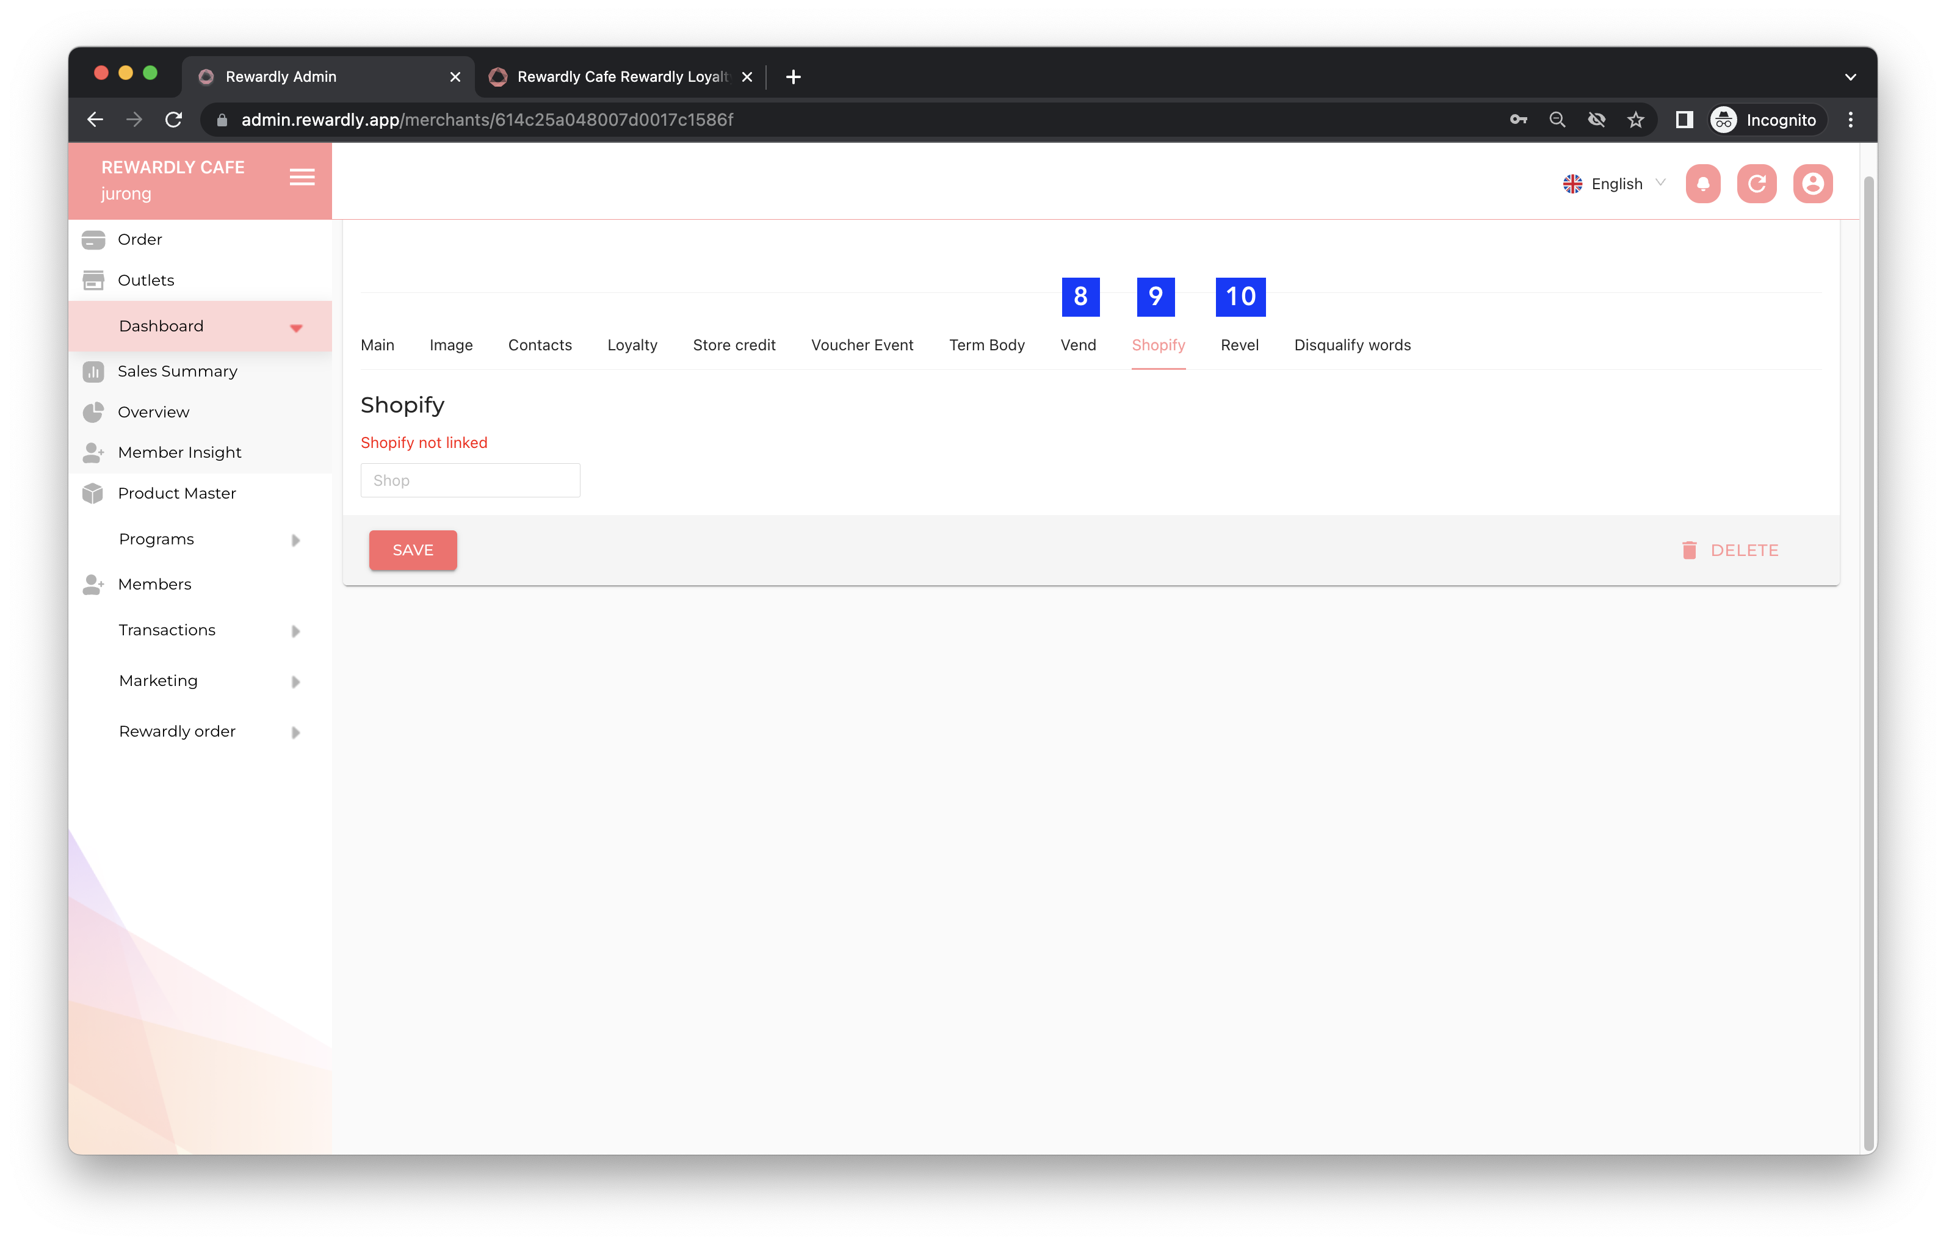Screen dimensions: 1946x1245
Task: Switch to the Store credit tab
Action: click(x=733, y=345)
